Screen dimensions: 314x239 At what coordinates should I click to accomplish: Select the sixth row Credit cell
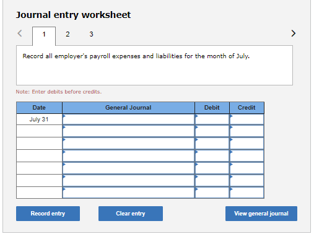(x=247, y=181)
